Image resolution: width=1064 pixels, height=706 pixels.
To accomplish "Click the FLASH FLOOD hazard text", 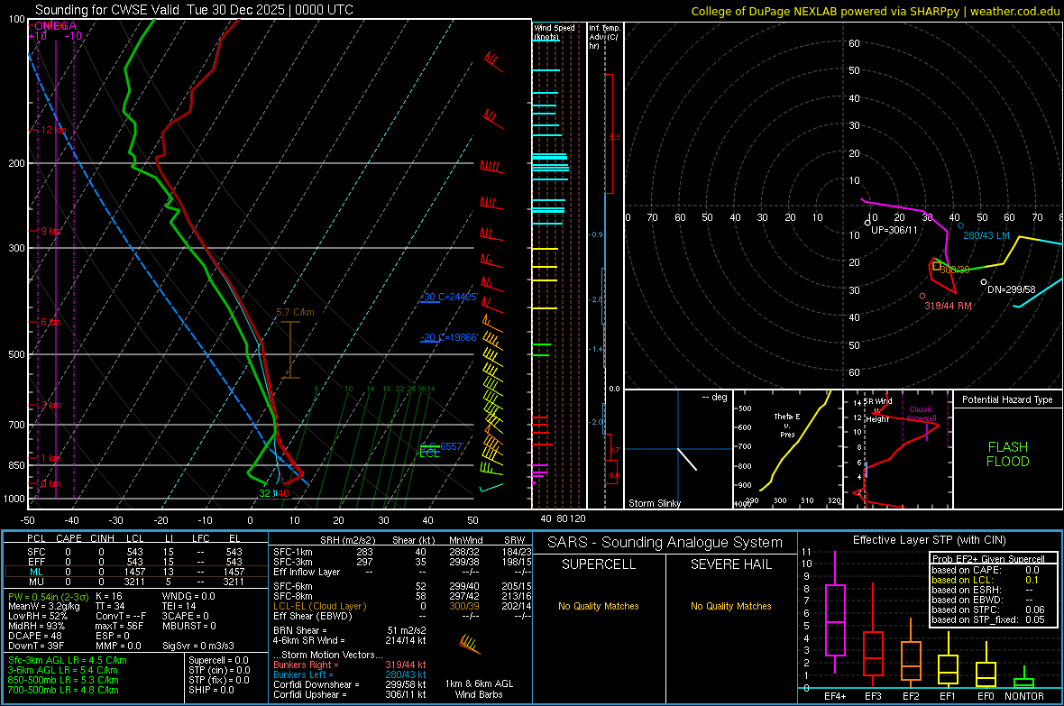I will point(1008,454).
